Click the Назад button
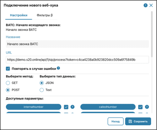 click(x=116, y=121)
